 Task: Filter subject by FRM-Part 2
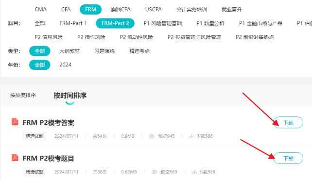[115, 23]
